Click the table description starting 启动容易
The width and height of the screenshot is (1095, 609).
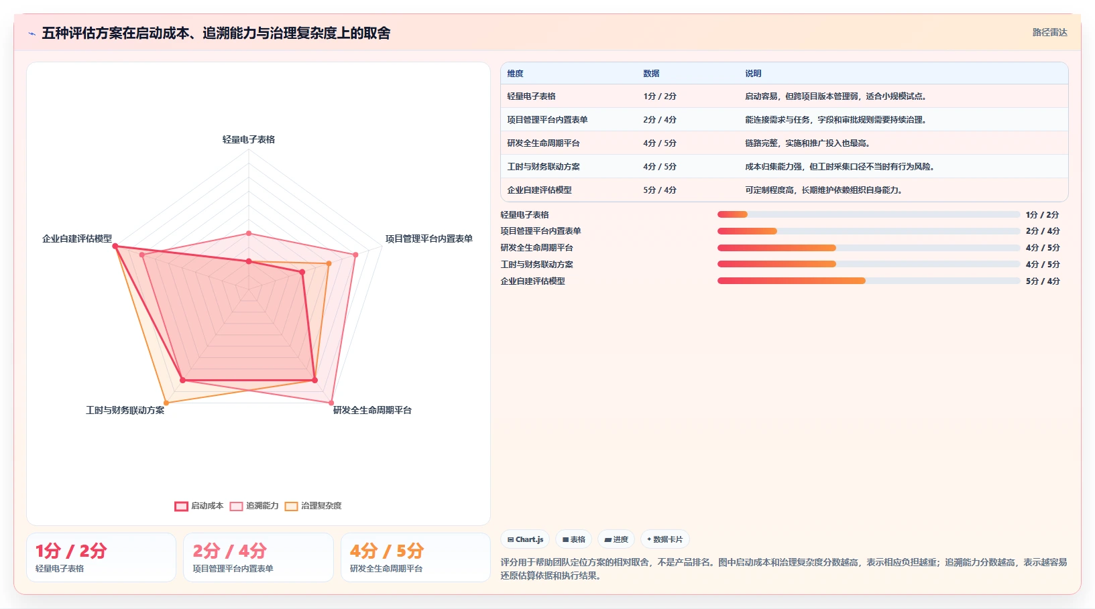coord(836,96)
